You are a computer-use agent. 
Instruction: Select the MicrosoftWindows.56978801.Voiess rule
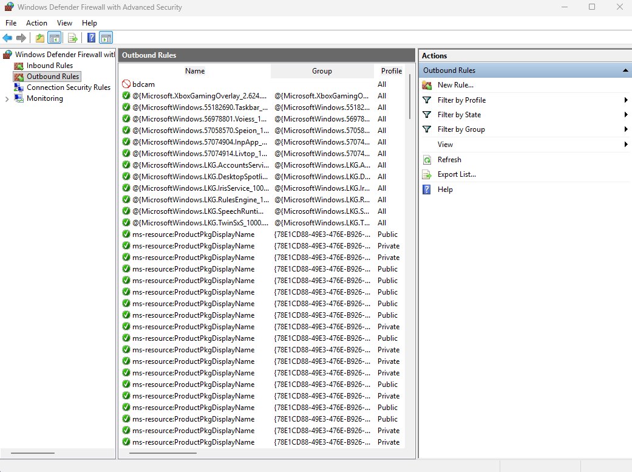coord(262,119)
